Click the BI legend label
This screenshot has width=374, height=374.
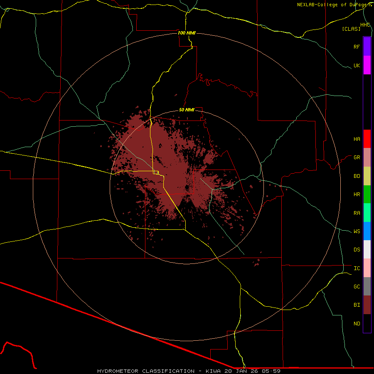(x=357, y=305)
